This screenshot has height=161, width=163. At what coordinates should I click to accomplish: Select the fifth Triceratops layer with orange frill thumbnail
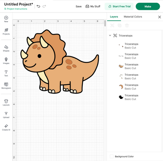pyautogui.click(x=134, y=87)
